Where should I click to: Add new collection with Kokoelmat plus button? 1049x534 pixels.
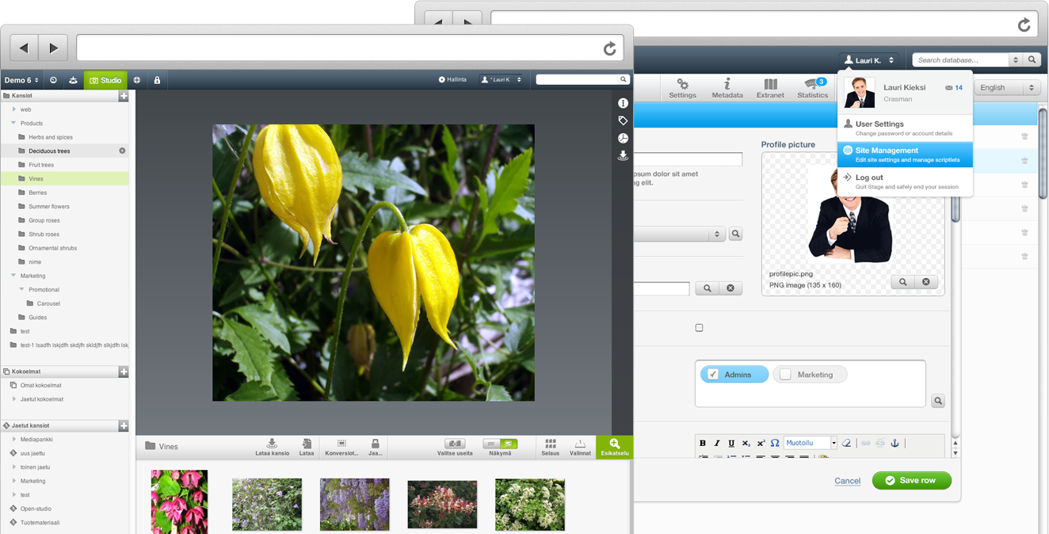124,372
